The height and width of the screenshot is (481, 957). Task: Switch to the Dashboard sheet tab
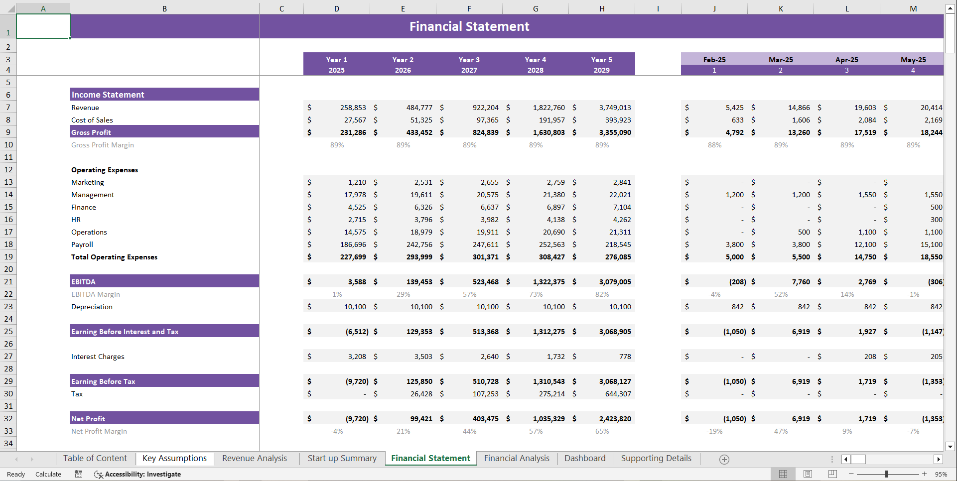[x=585, y=458]
